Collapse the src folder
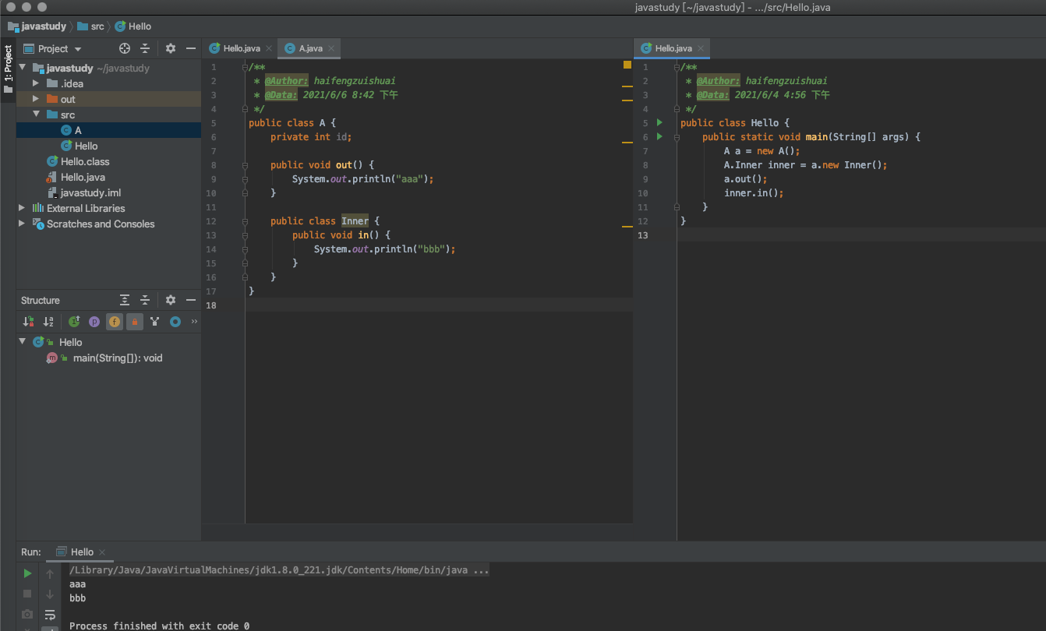 (x=36, y=115)
